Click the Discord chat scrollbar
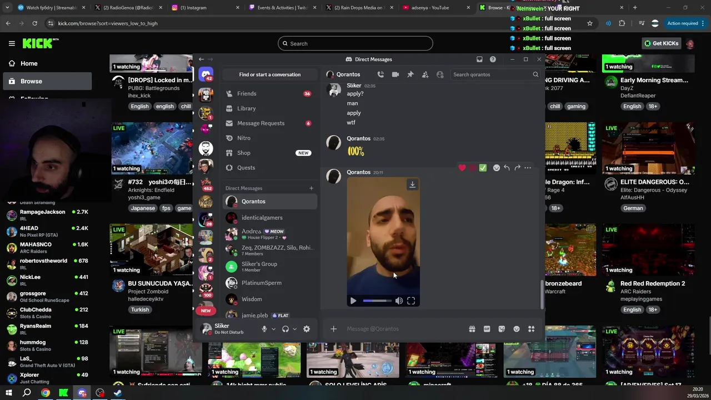The height and width of the screenshot is (400, 711). coord(542,294)
